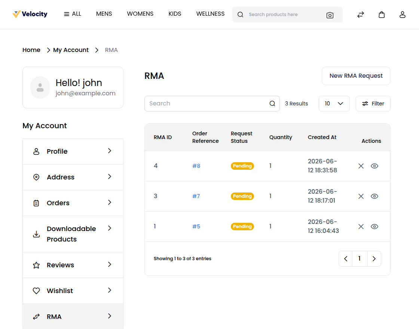419x329 pixels.
Task: Expand the RMA chevron arrow
Action: click(110, 316)
